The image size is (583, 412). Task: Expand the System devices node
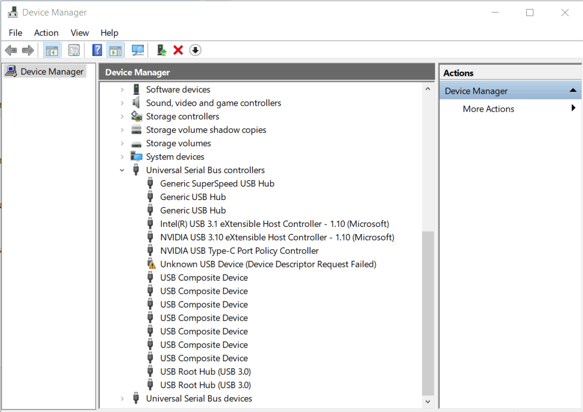[x=122, y=157]
